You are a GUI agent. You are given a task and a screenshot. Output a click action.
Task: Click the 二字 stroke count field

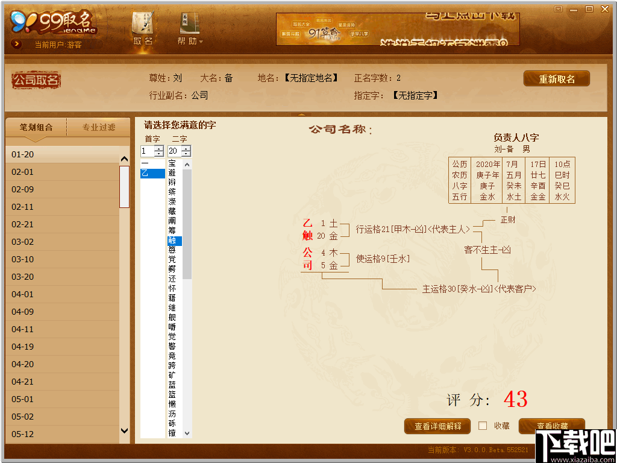[x=174, y=151]
